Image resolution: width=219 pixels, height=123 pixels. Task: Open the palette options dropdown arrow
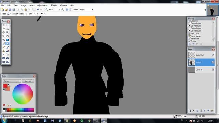coord(11,105)
